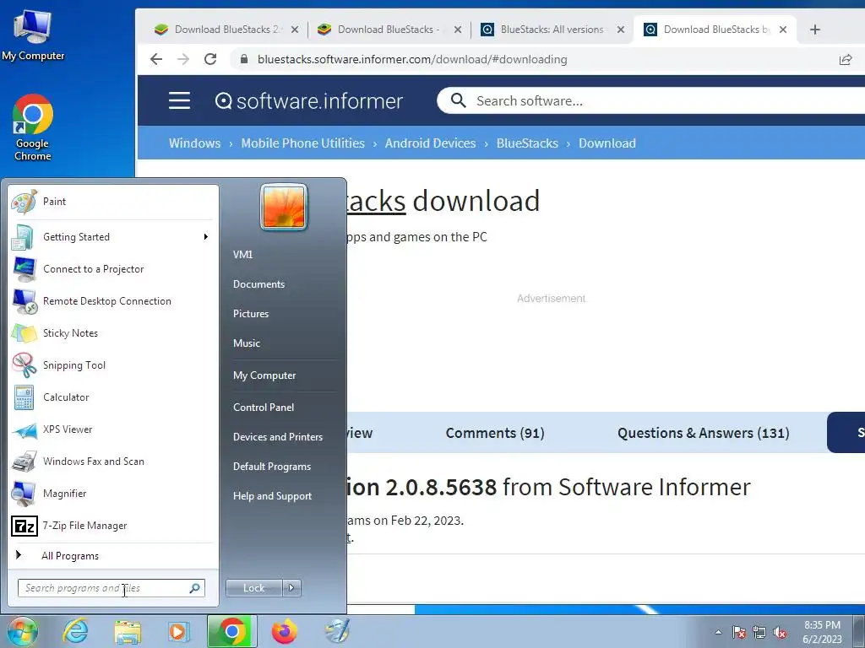Close the BlueStacks: All versions tab

tap(621, 30)
